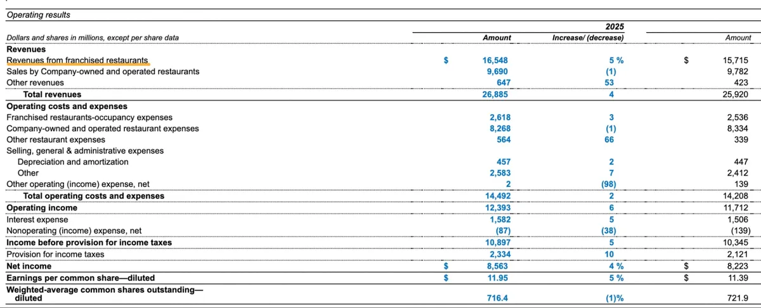The image size is (761, 308).
Task: Select the "Total revenues" row label
Action: coord(52,94)
